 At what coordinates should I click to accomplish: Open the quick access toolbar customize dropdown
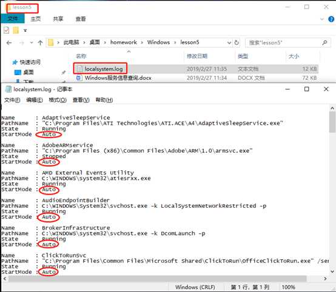click(x=25, y=31)
